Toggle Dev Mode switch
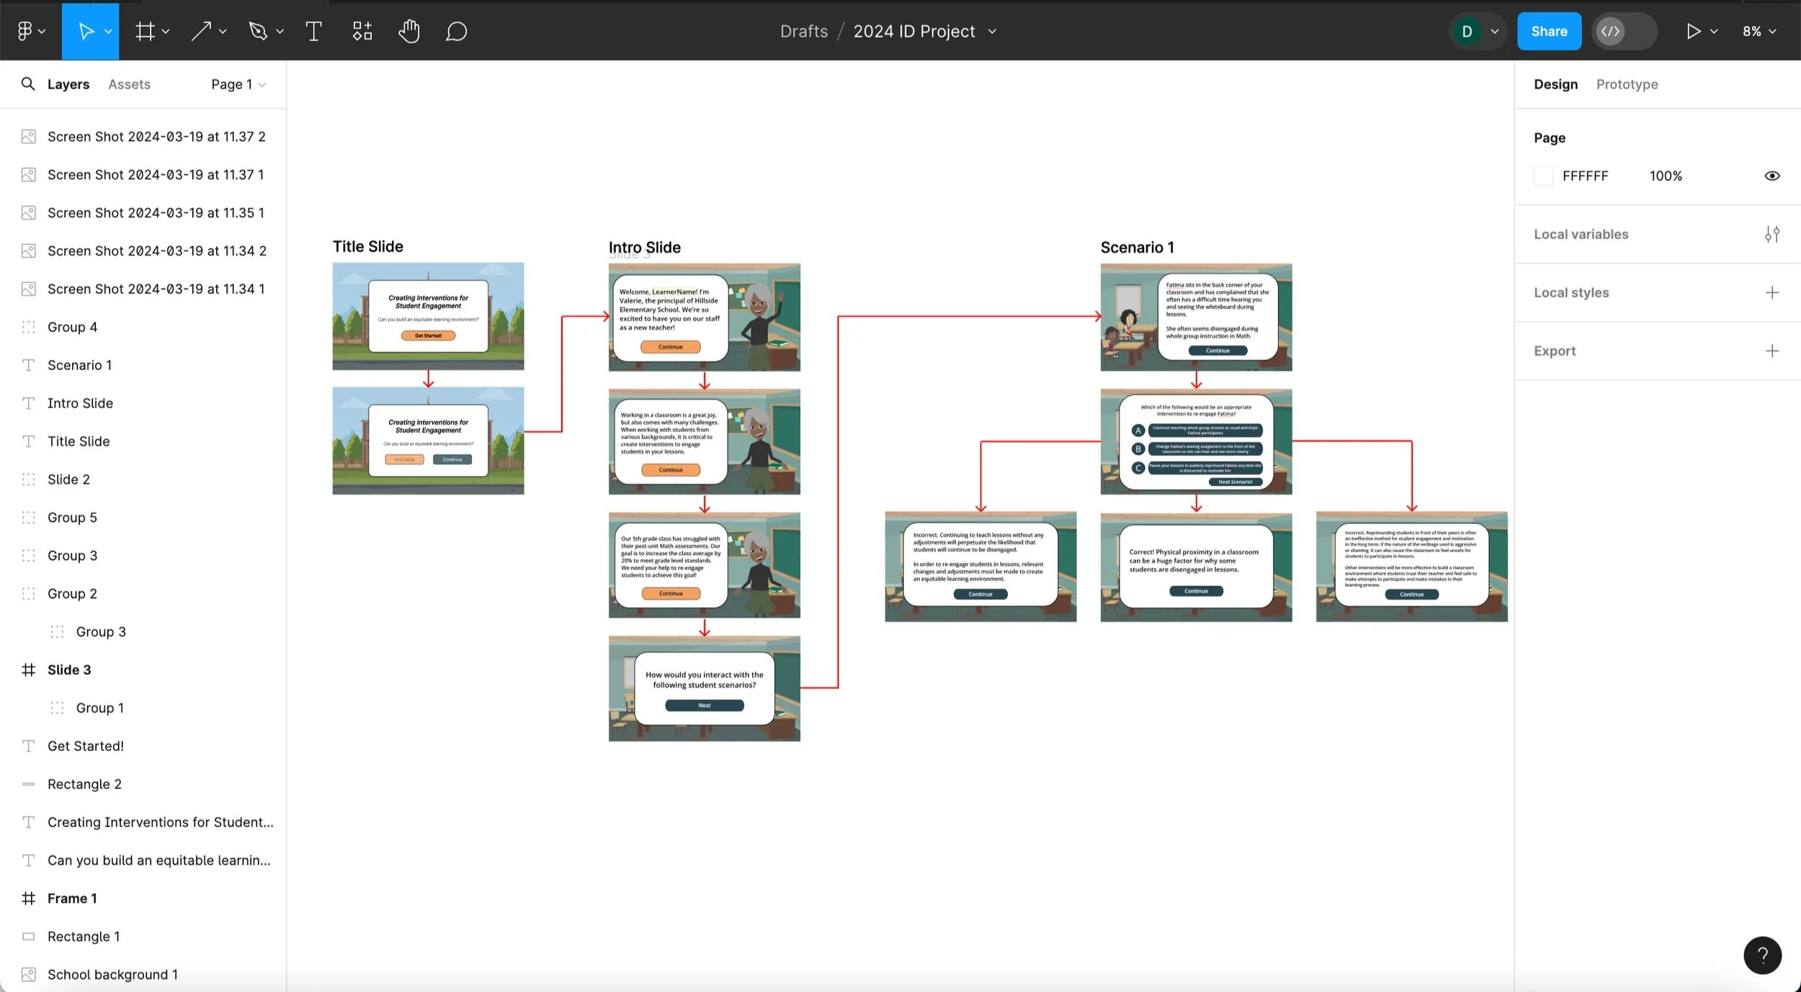 tap(1623, 31)
